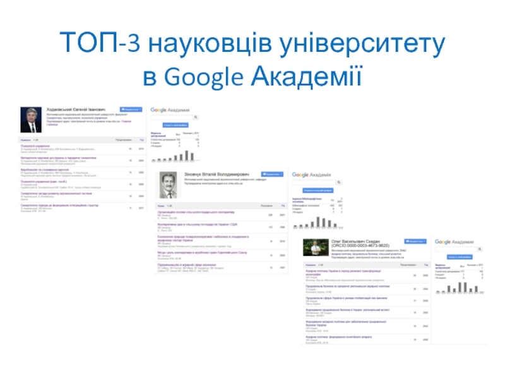This screenshot has height=379, width=505.
Task: Click the name "Ходаківський Євгеній Іванович"
Action: (x=76, y=109)
